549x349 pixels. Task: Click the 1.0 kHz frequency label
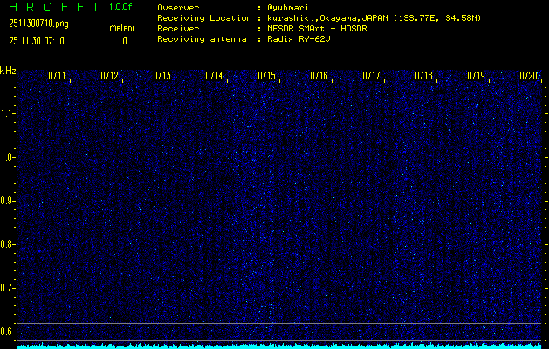[8, 157]
